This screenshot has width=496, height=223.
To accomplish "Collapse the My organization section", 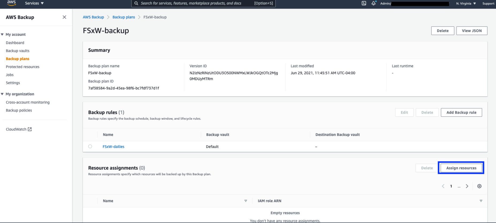I will (2, 94).
